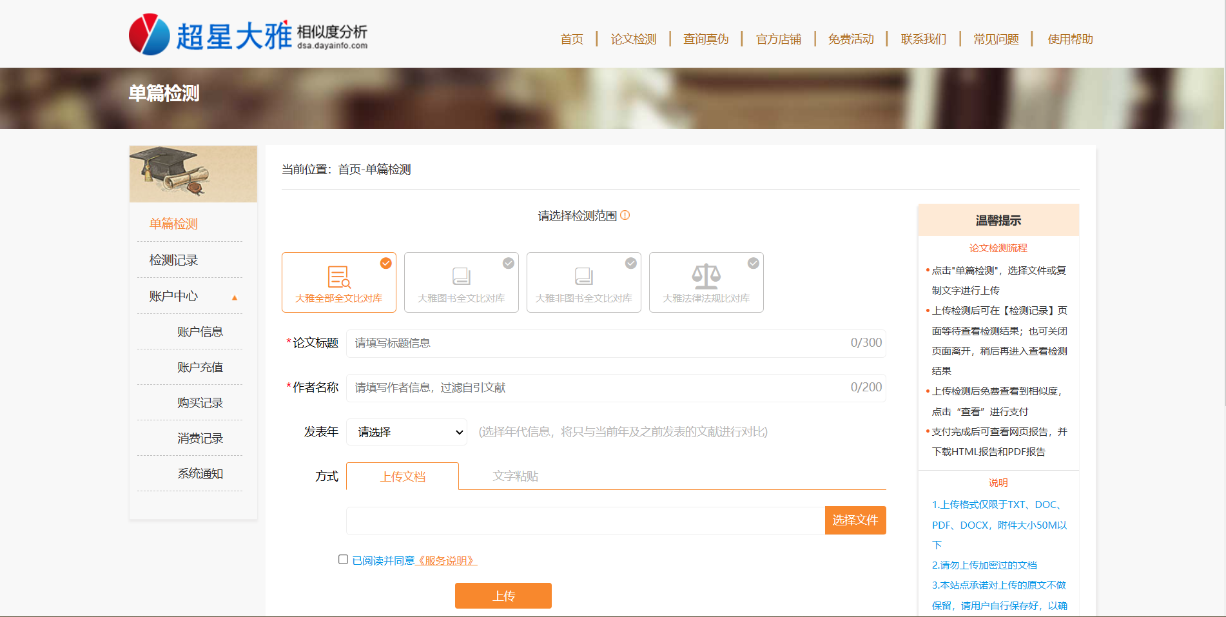1226x617 pixels.
Task: Uncheck the 大雅全部全文比对库 checkmark
Action: point(386,263)
